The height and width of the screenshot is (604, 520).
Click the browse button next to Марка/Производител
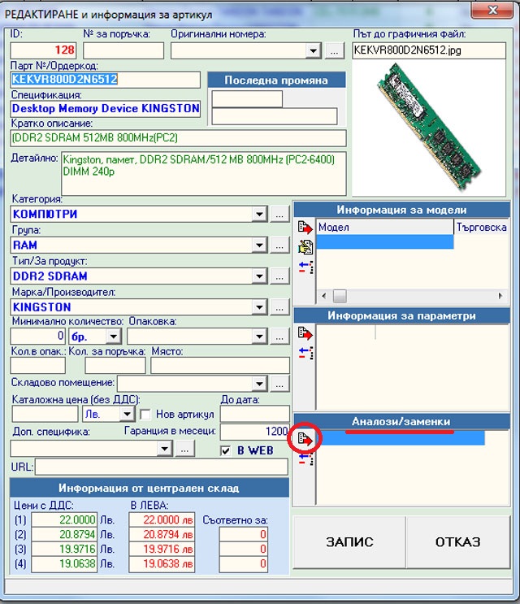coord(279,307)
